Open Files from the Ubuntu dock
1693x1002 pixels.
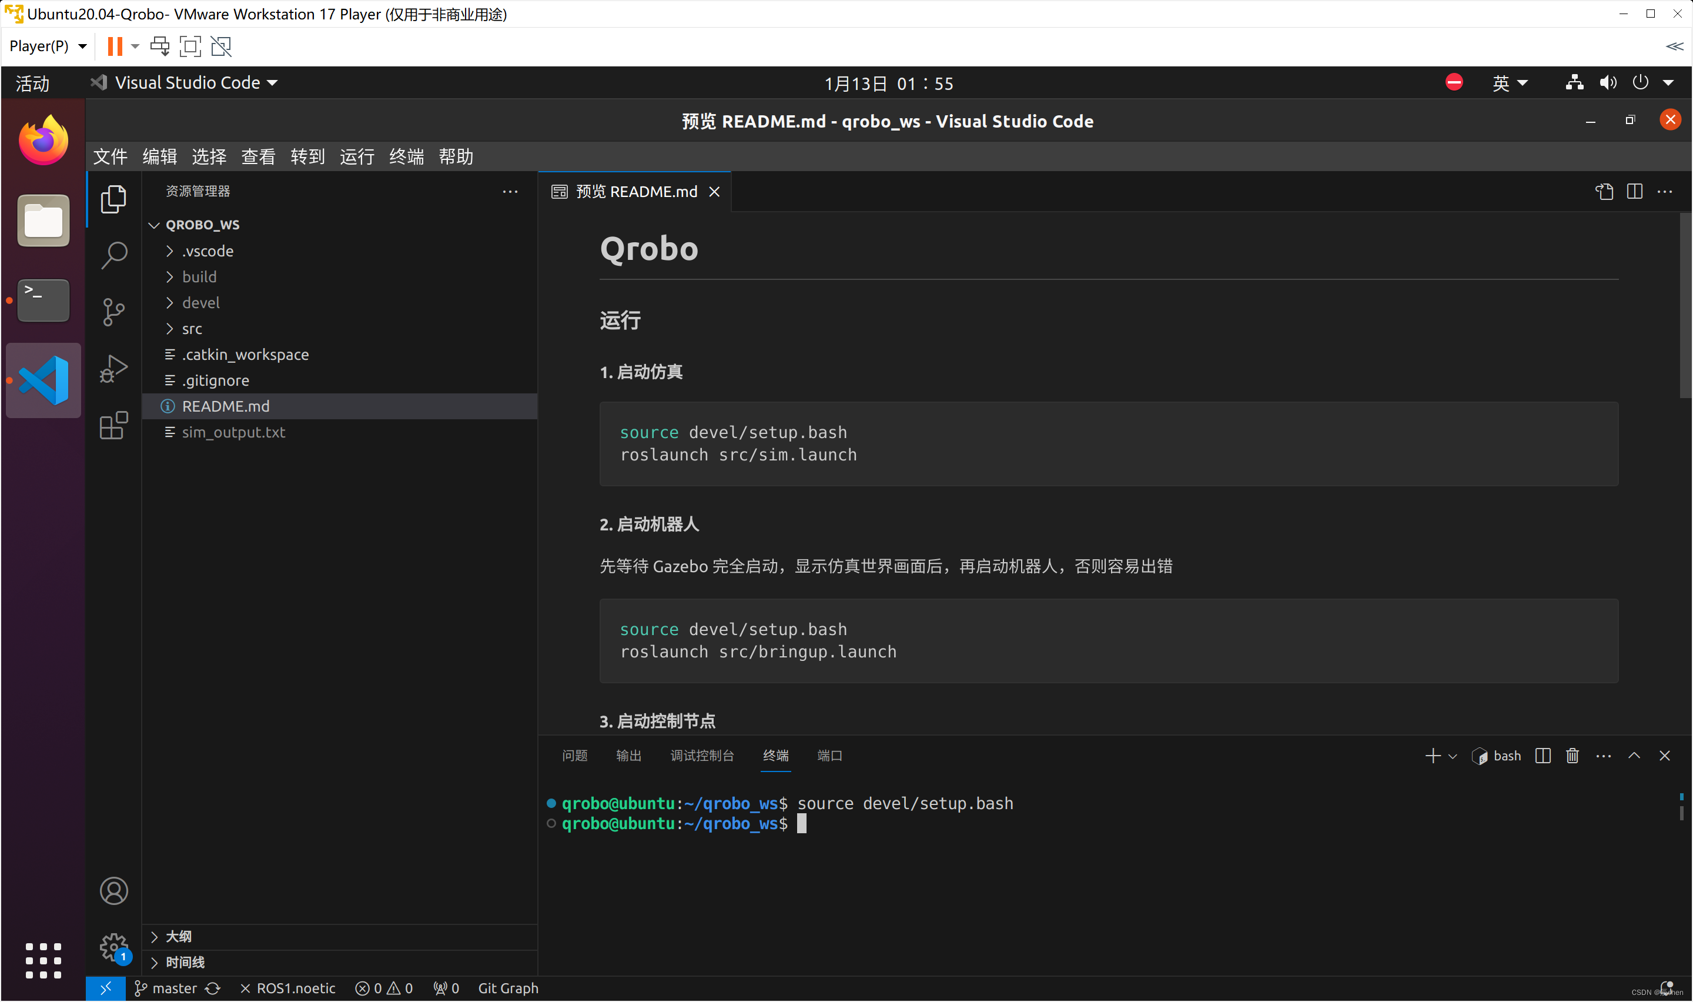[43, 221]
